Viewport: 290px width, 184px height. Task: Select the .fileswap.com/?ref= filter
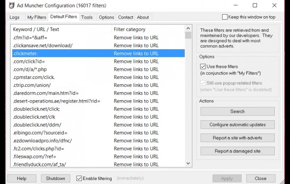coord(98,157)
